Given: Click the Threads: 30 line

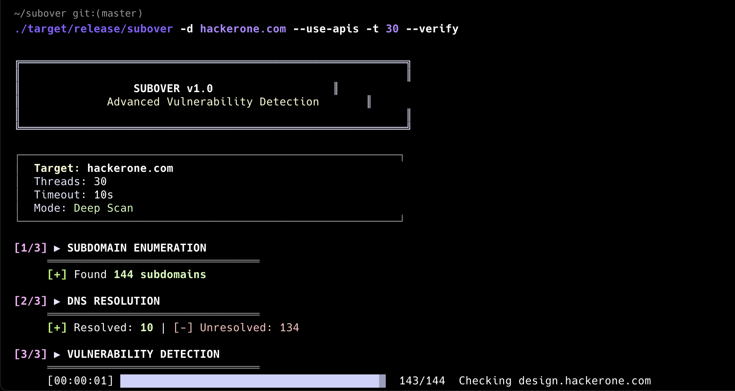Looking at the screenshot, I should coord(71,181).
